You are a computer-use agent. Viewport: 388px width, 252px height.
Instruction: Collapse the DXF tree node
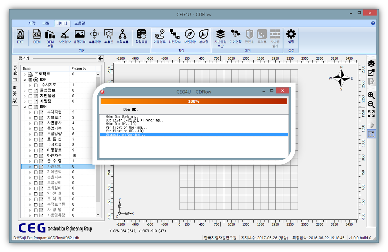tap(24, 80)
